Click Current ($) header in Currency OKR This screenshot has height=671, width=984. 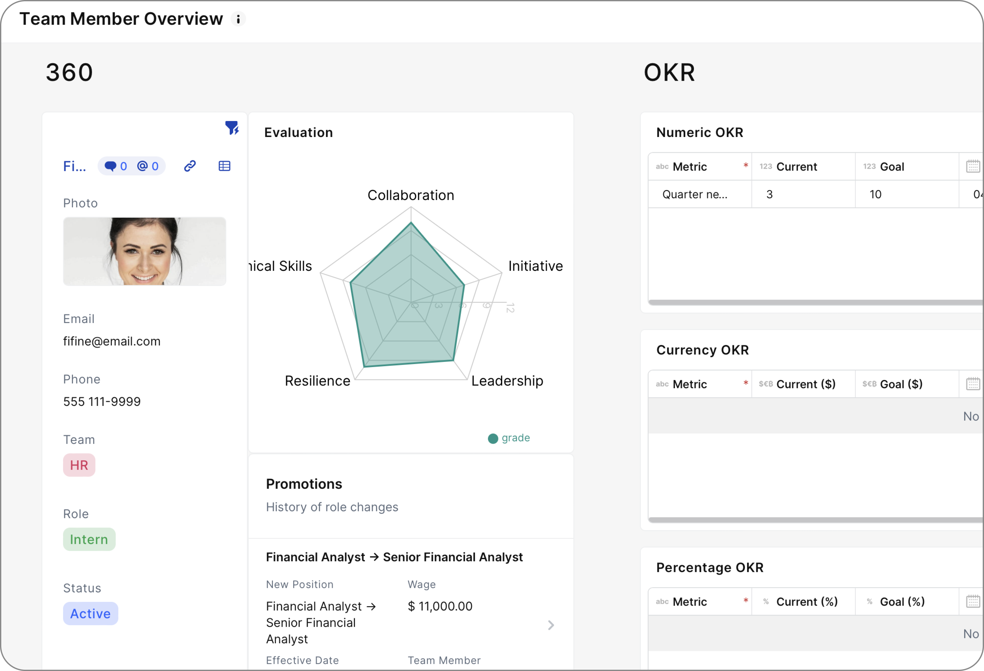pyautogui.click(x=805, y=384)
